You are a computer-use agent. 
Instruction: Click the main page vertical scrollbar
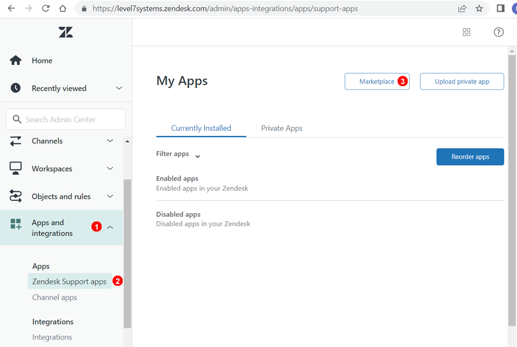512,190
